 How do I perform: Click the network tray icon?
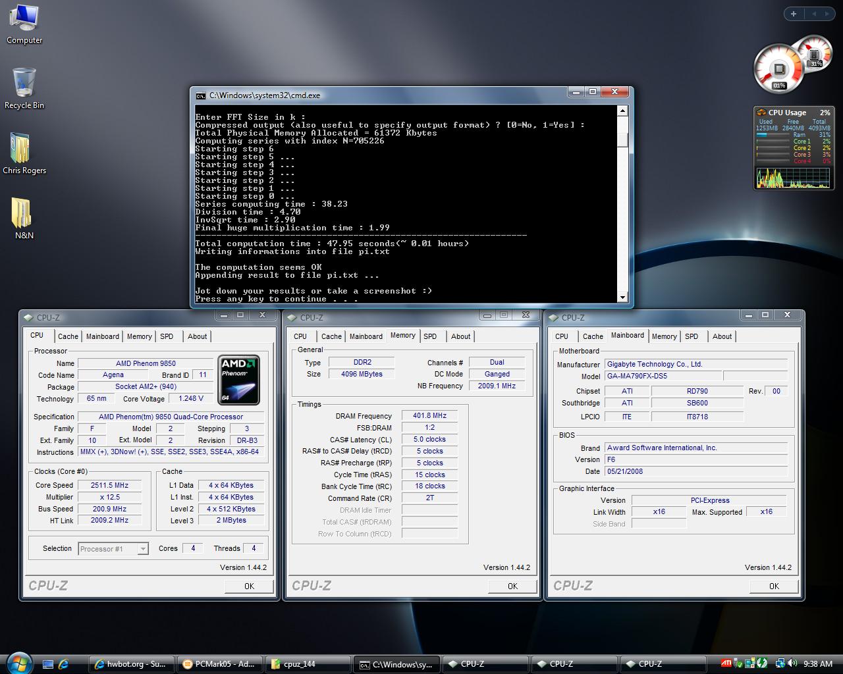(x=780, y=663)
